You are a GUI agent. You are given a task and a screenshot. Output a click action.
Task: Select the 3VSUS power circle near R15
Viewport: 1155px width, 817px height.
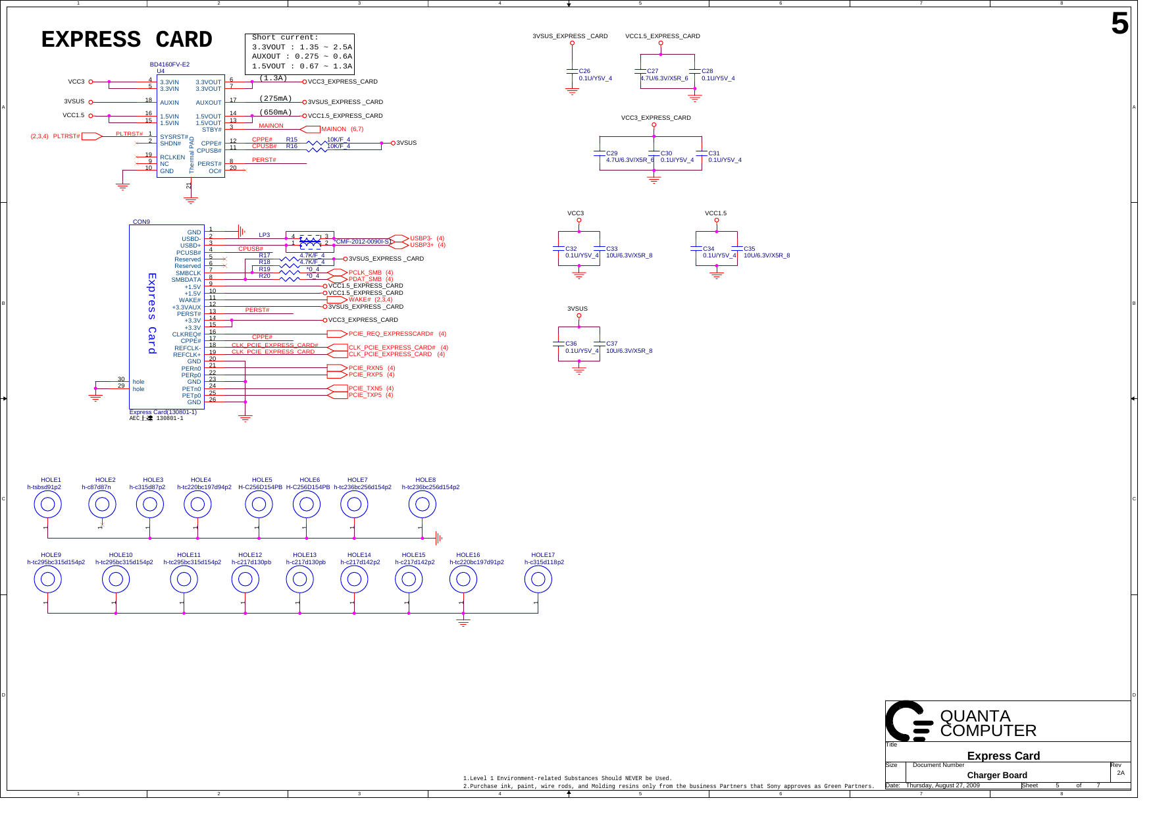[x=393, y=143]
